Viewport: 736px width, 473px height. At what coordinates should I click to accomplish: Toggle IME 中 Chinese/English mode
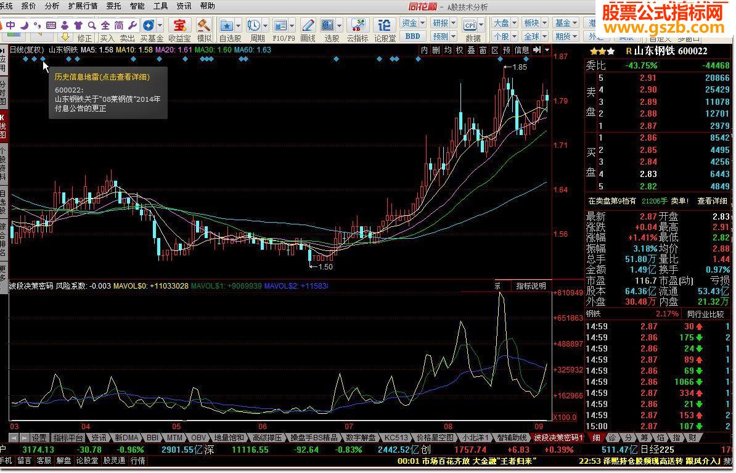(11, 25)
